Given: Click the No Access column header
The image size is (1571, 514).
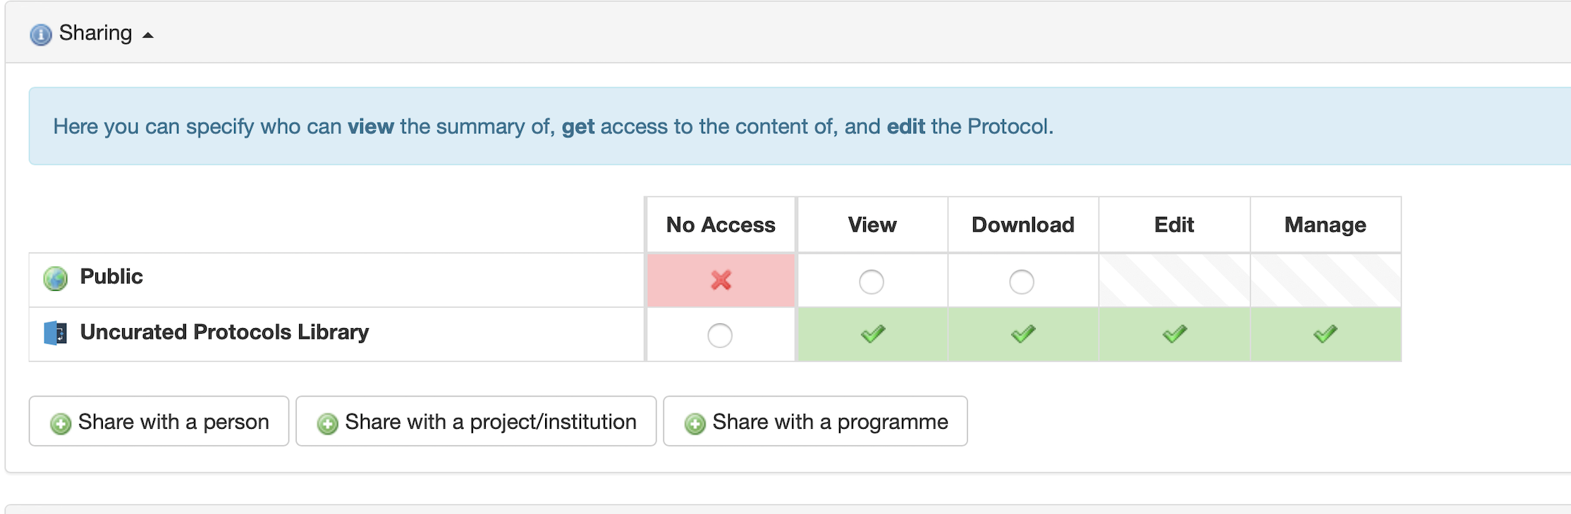Looking at the screenshot, I should coord(721,225).
